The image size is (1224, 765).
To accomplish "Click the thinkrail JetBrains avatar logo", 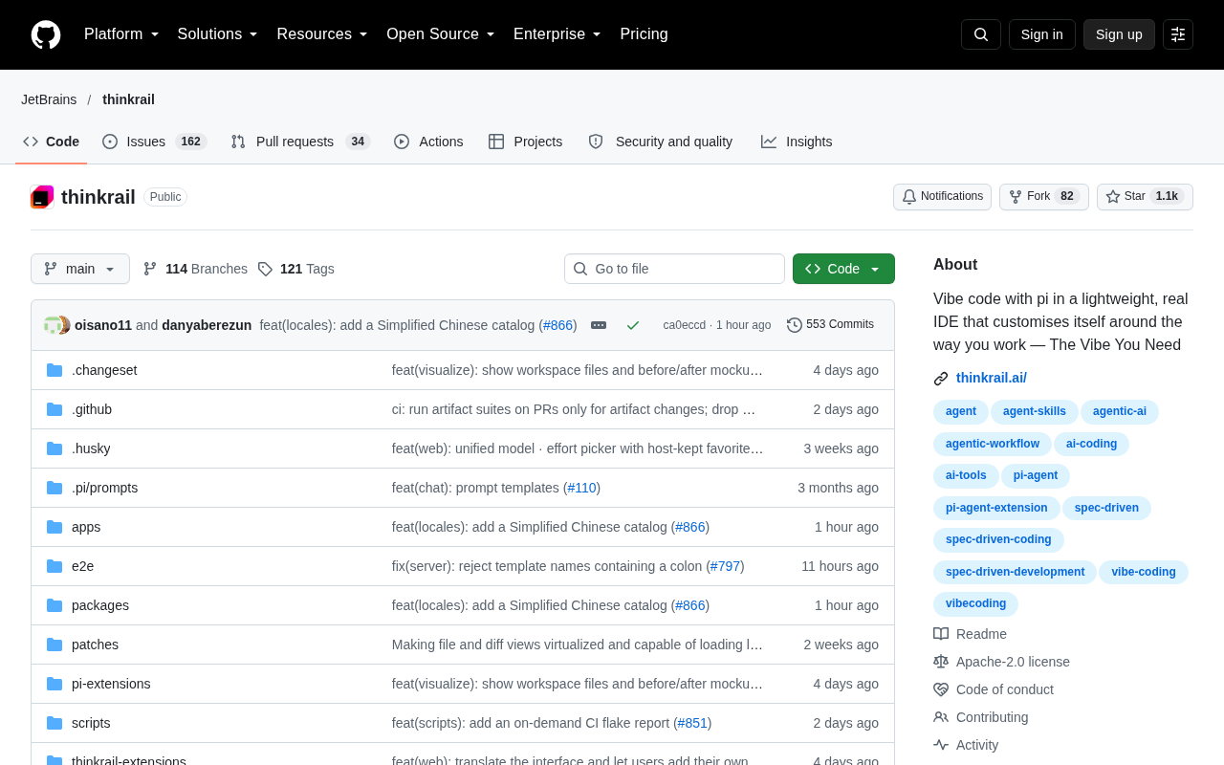I will click(42, 197).
